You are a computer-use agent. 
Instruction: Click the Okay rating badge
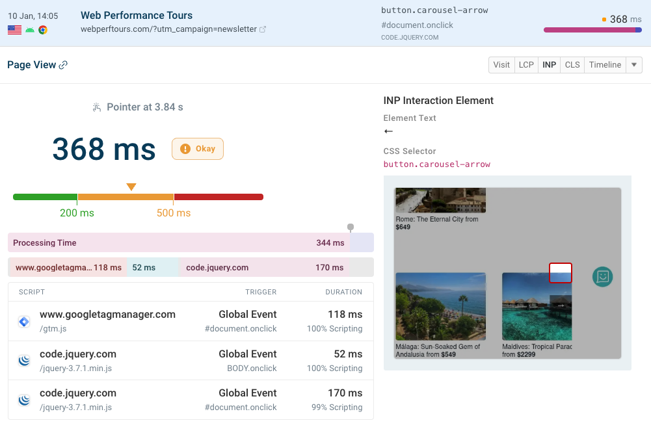tap(198, 149)
